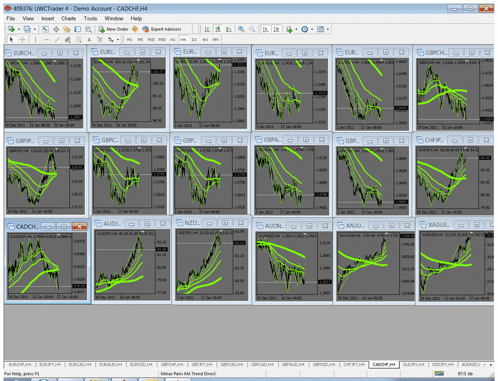Open the Help menu
This screenshot has height=381, width=498.
(x=136, y=18)
